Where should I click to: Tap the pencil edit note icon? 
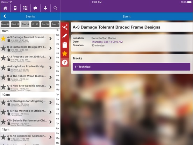click(x=65, y=36)
